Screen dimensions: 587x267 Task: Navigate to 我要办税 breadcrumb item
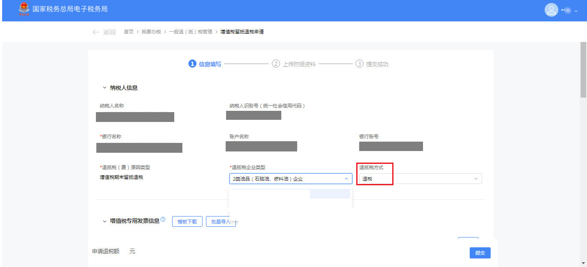click(151, 32)
